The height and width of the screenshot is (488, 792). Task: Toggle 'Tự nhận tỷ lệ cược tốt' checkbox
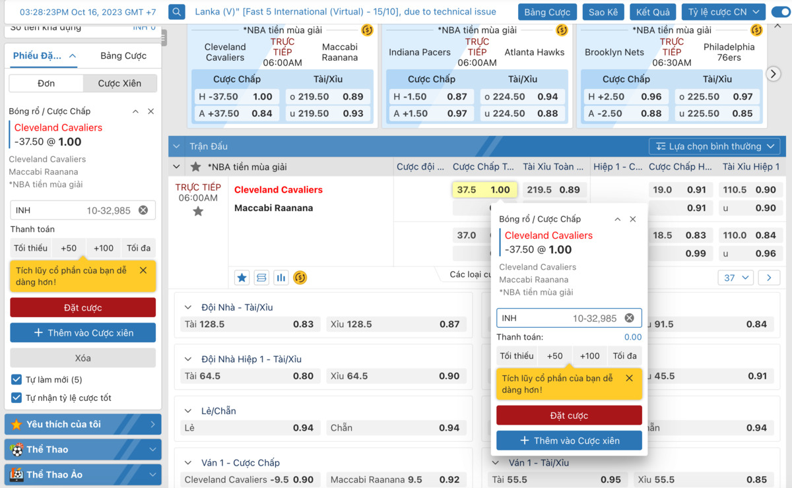16,398
